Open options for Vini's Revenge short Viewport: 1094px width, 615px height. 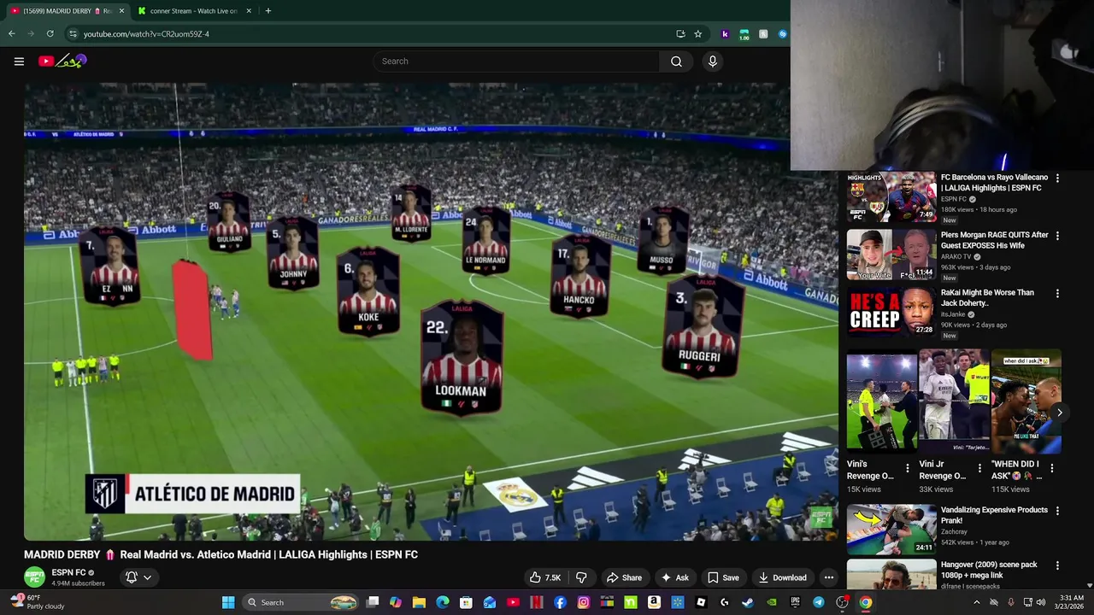click(908, 468)
